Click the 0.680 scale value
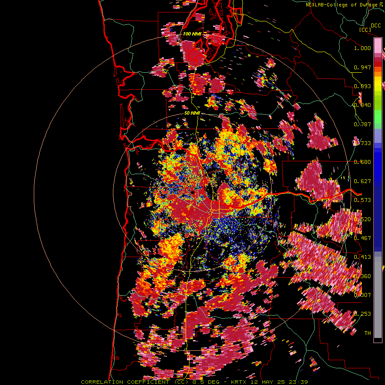This screenshot has height=385, width=385. [x=362, y=162]
